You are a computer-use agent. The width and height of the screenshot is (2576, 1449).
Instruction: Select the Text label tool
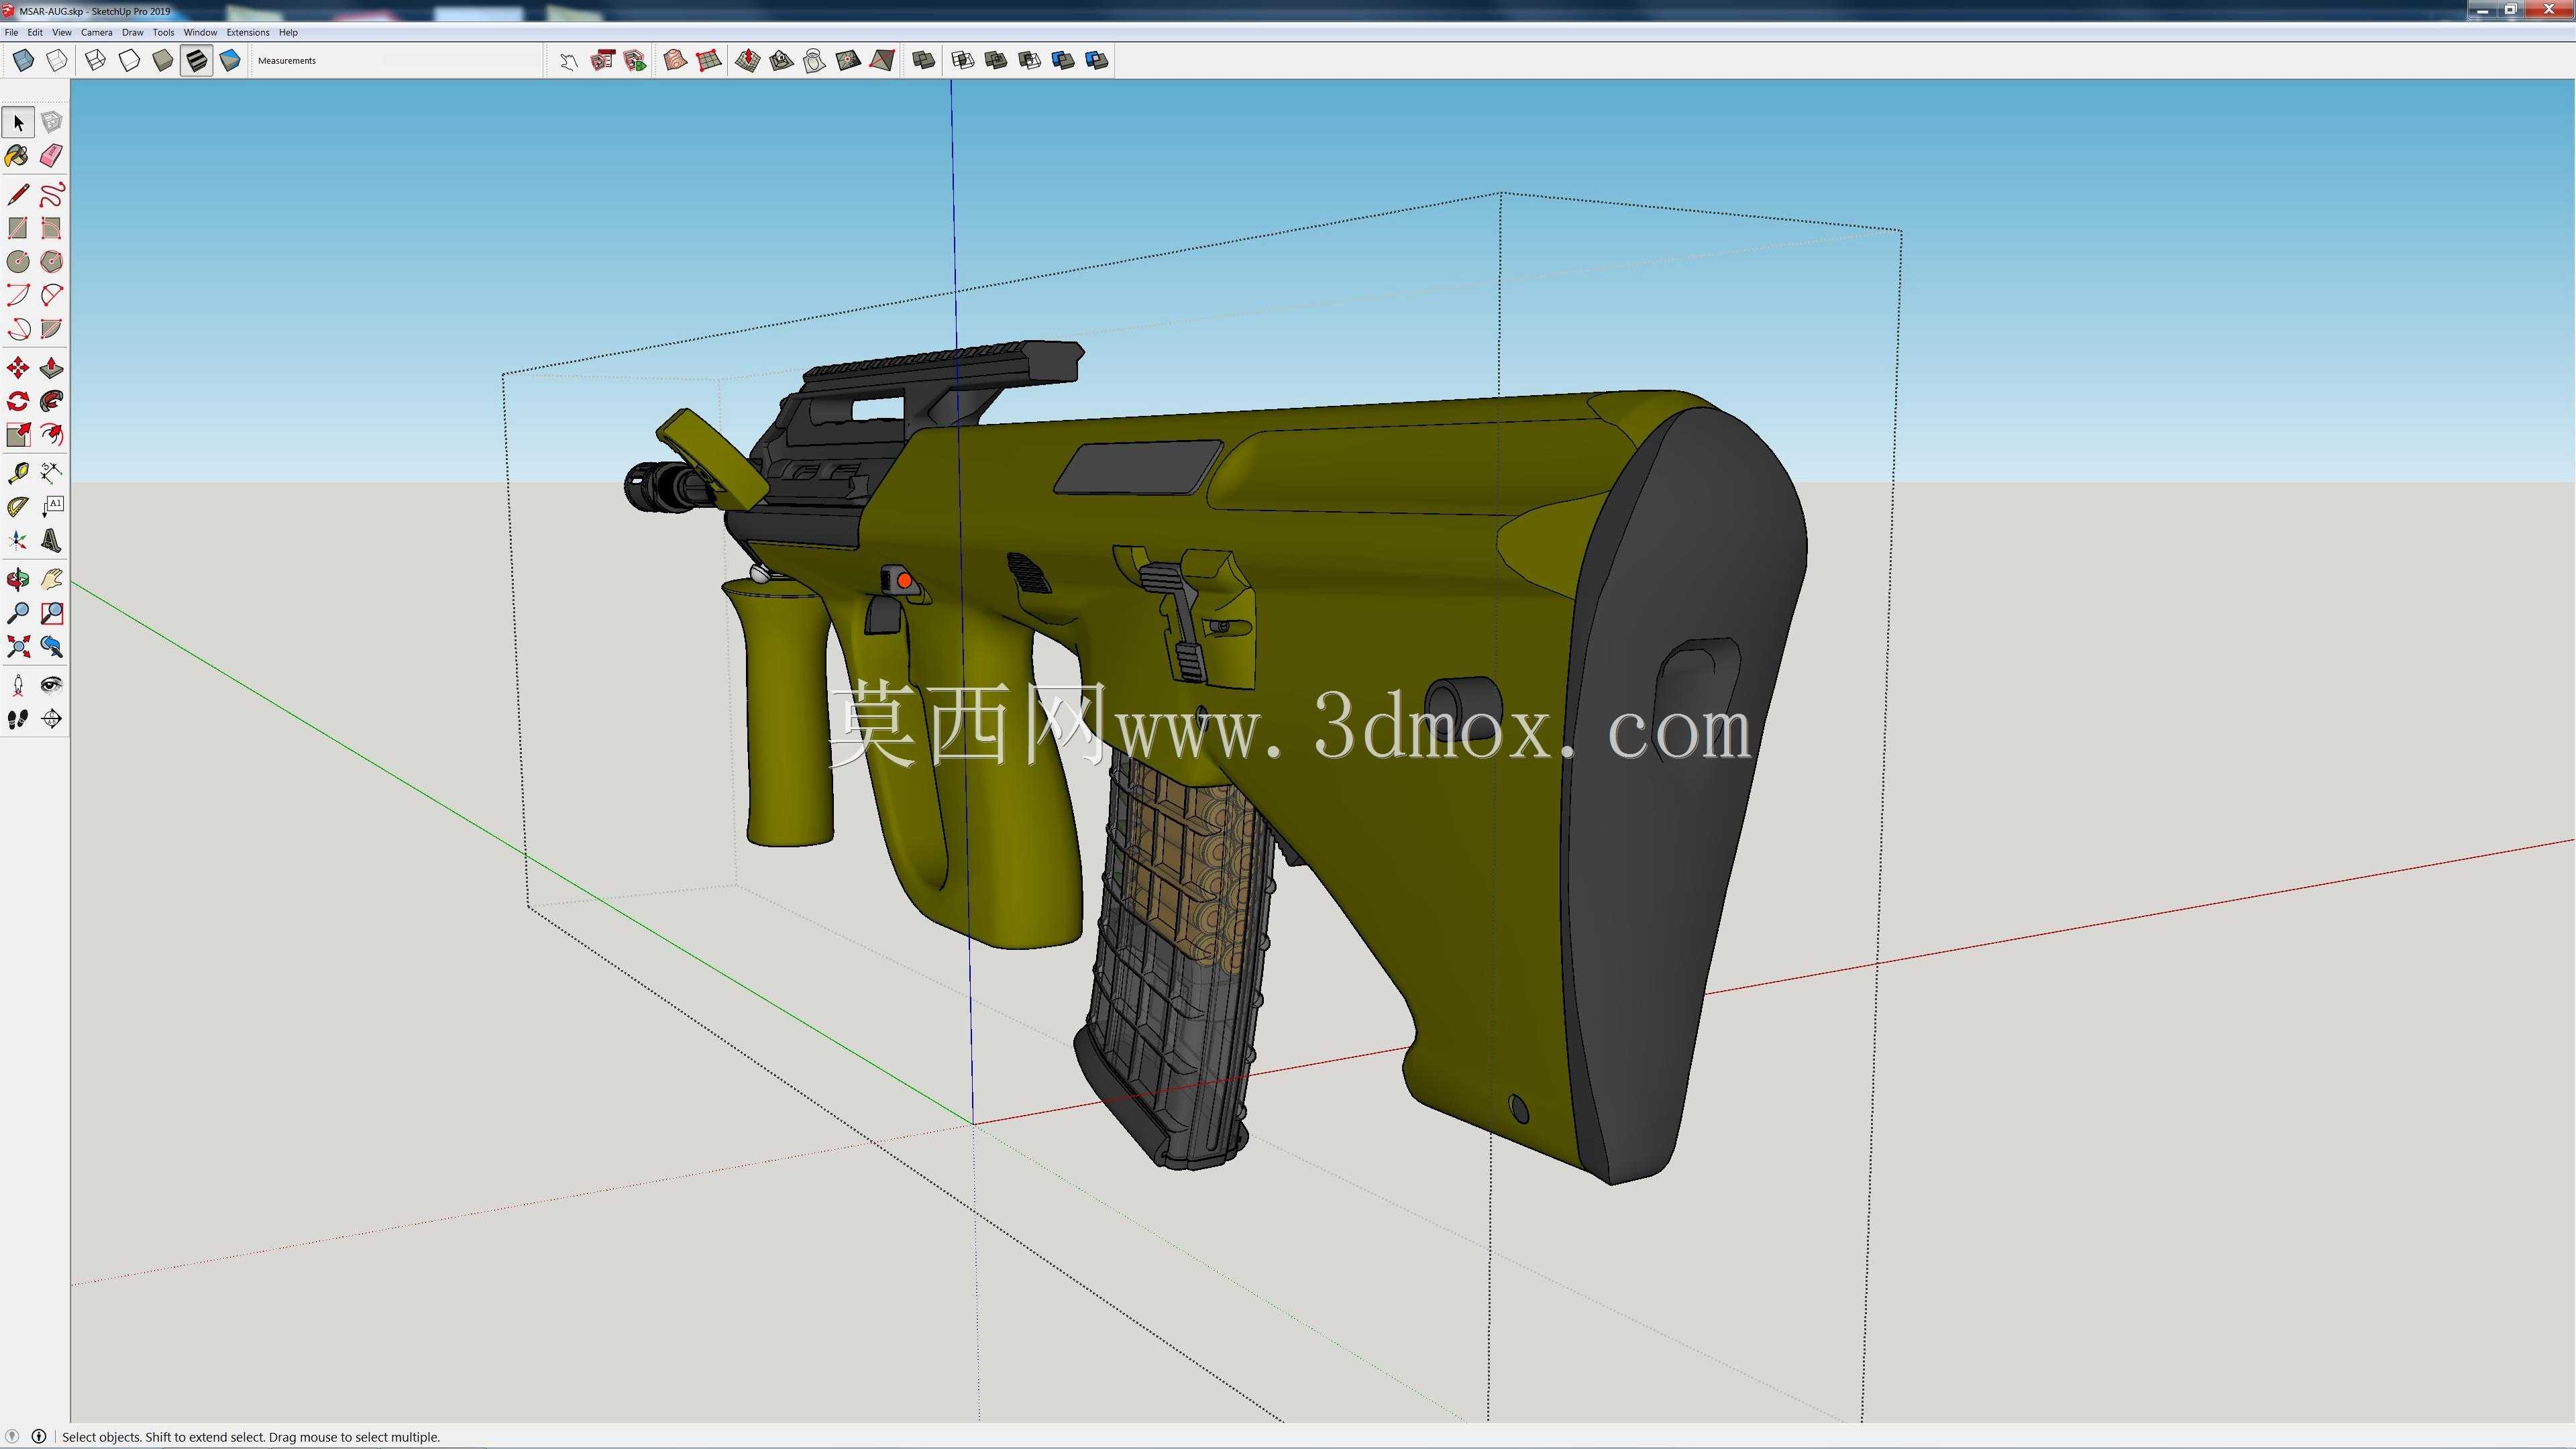pos(52,507)
